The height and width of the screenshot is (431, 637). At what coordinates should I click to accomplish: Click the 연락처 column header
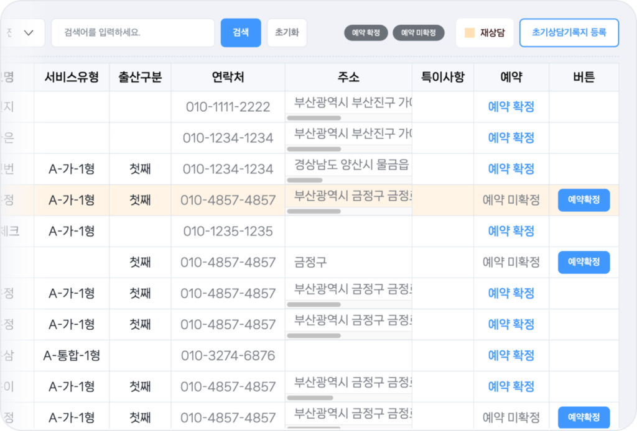click(228, 78)
